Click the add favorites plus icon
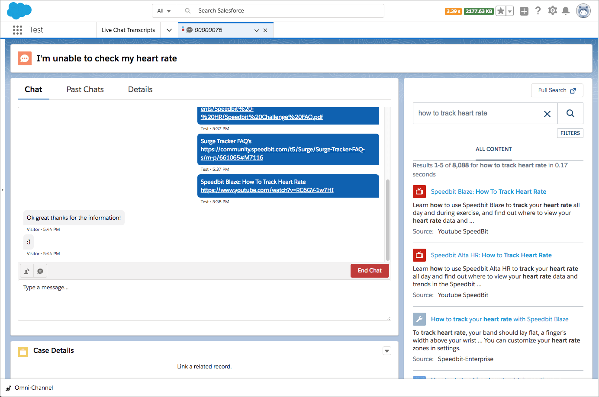 point(524,11)
